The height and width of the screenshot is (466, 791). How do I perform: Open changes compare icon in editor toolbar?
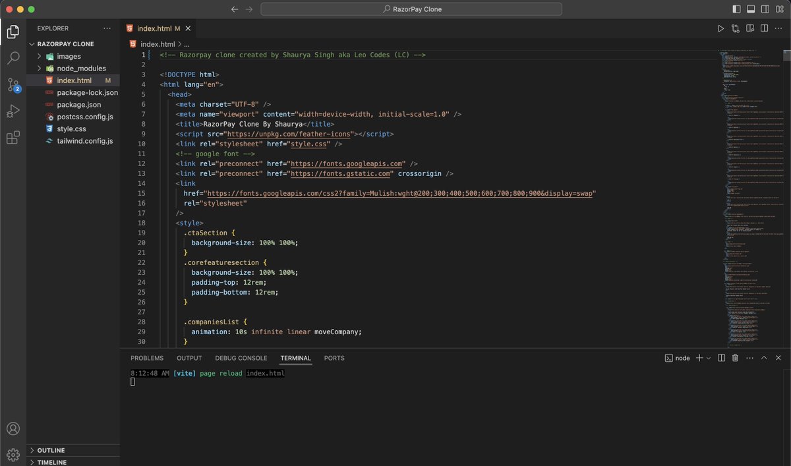[736, 28]
